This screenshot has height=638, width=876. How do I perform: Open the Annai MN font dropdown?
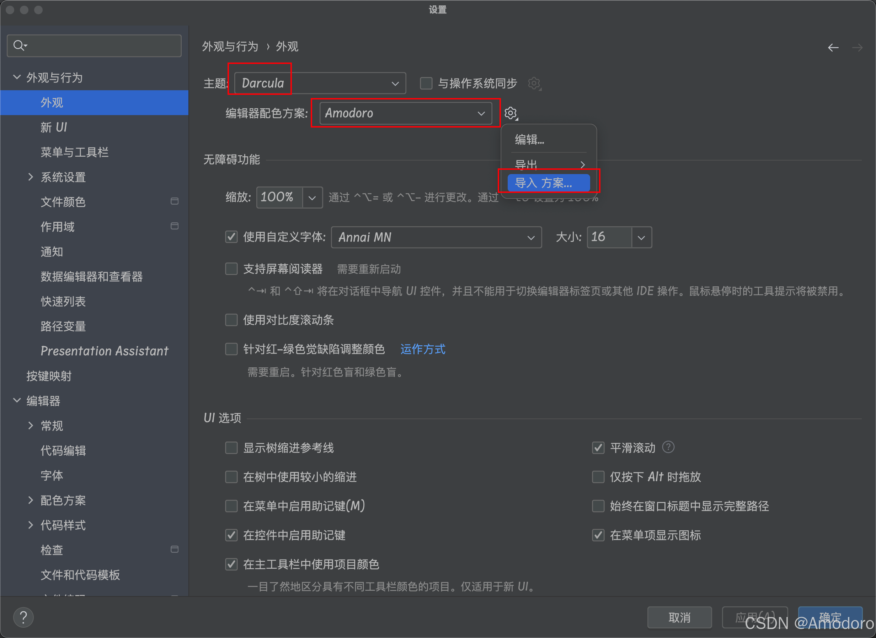pos(436,237)
